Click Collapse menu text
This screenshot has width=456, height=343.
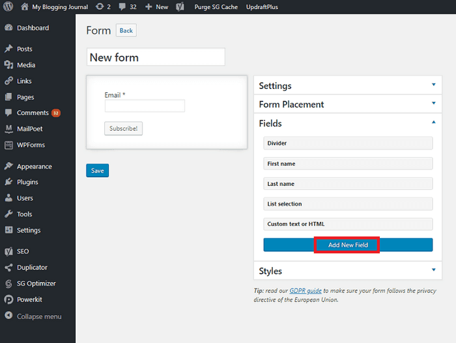point(39,316)
